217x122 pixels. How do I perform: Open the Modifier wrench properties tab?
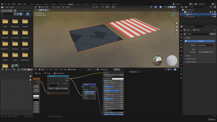tap(181, 58)
